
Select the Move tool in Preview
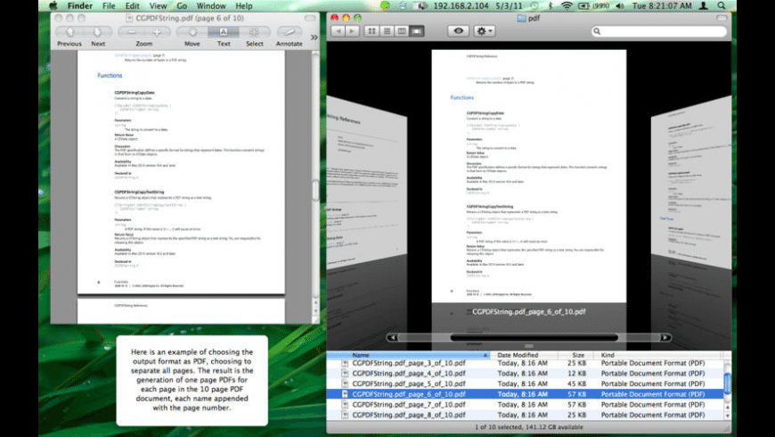pos(192,32)
